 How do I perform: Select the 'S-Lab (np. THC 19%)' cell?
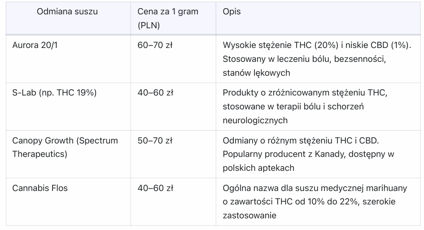click(55, 93)
